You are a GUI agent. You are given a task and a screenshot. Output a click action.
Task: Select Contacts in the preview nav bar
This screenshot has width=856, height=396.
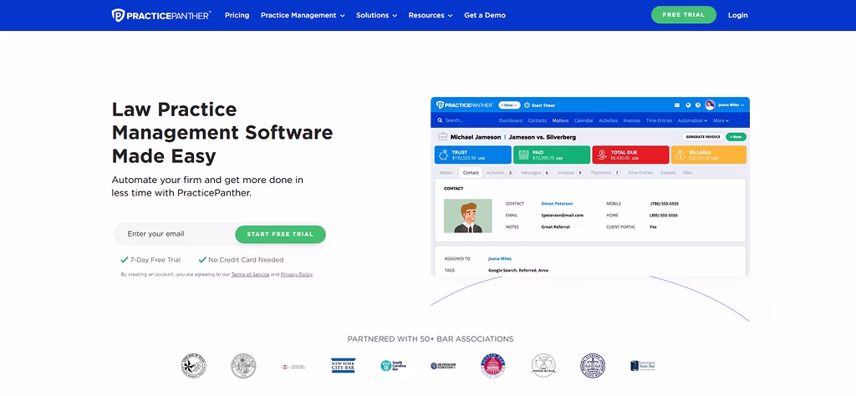(538, 120)
